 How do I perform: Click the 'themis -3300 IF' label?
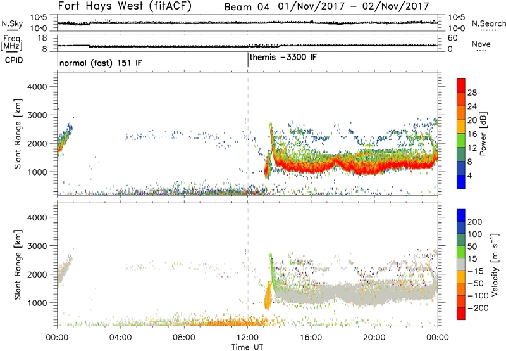(x=283, y=57)
